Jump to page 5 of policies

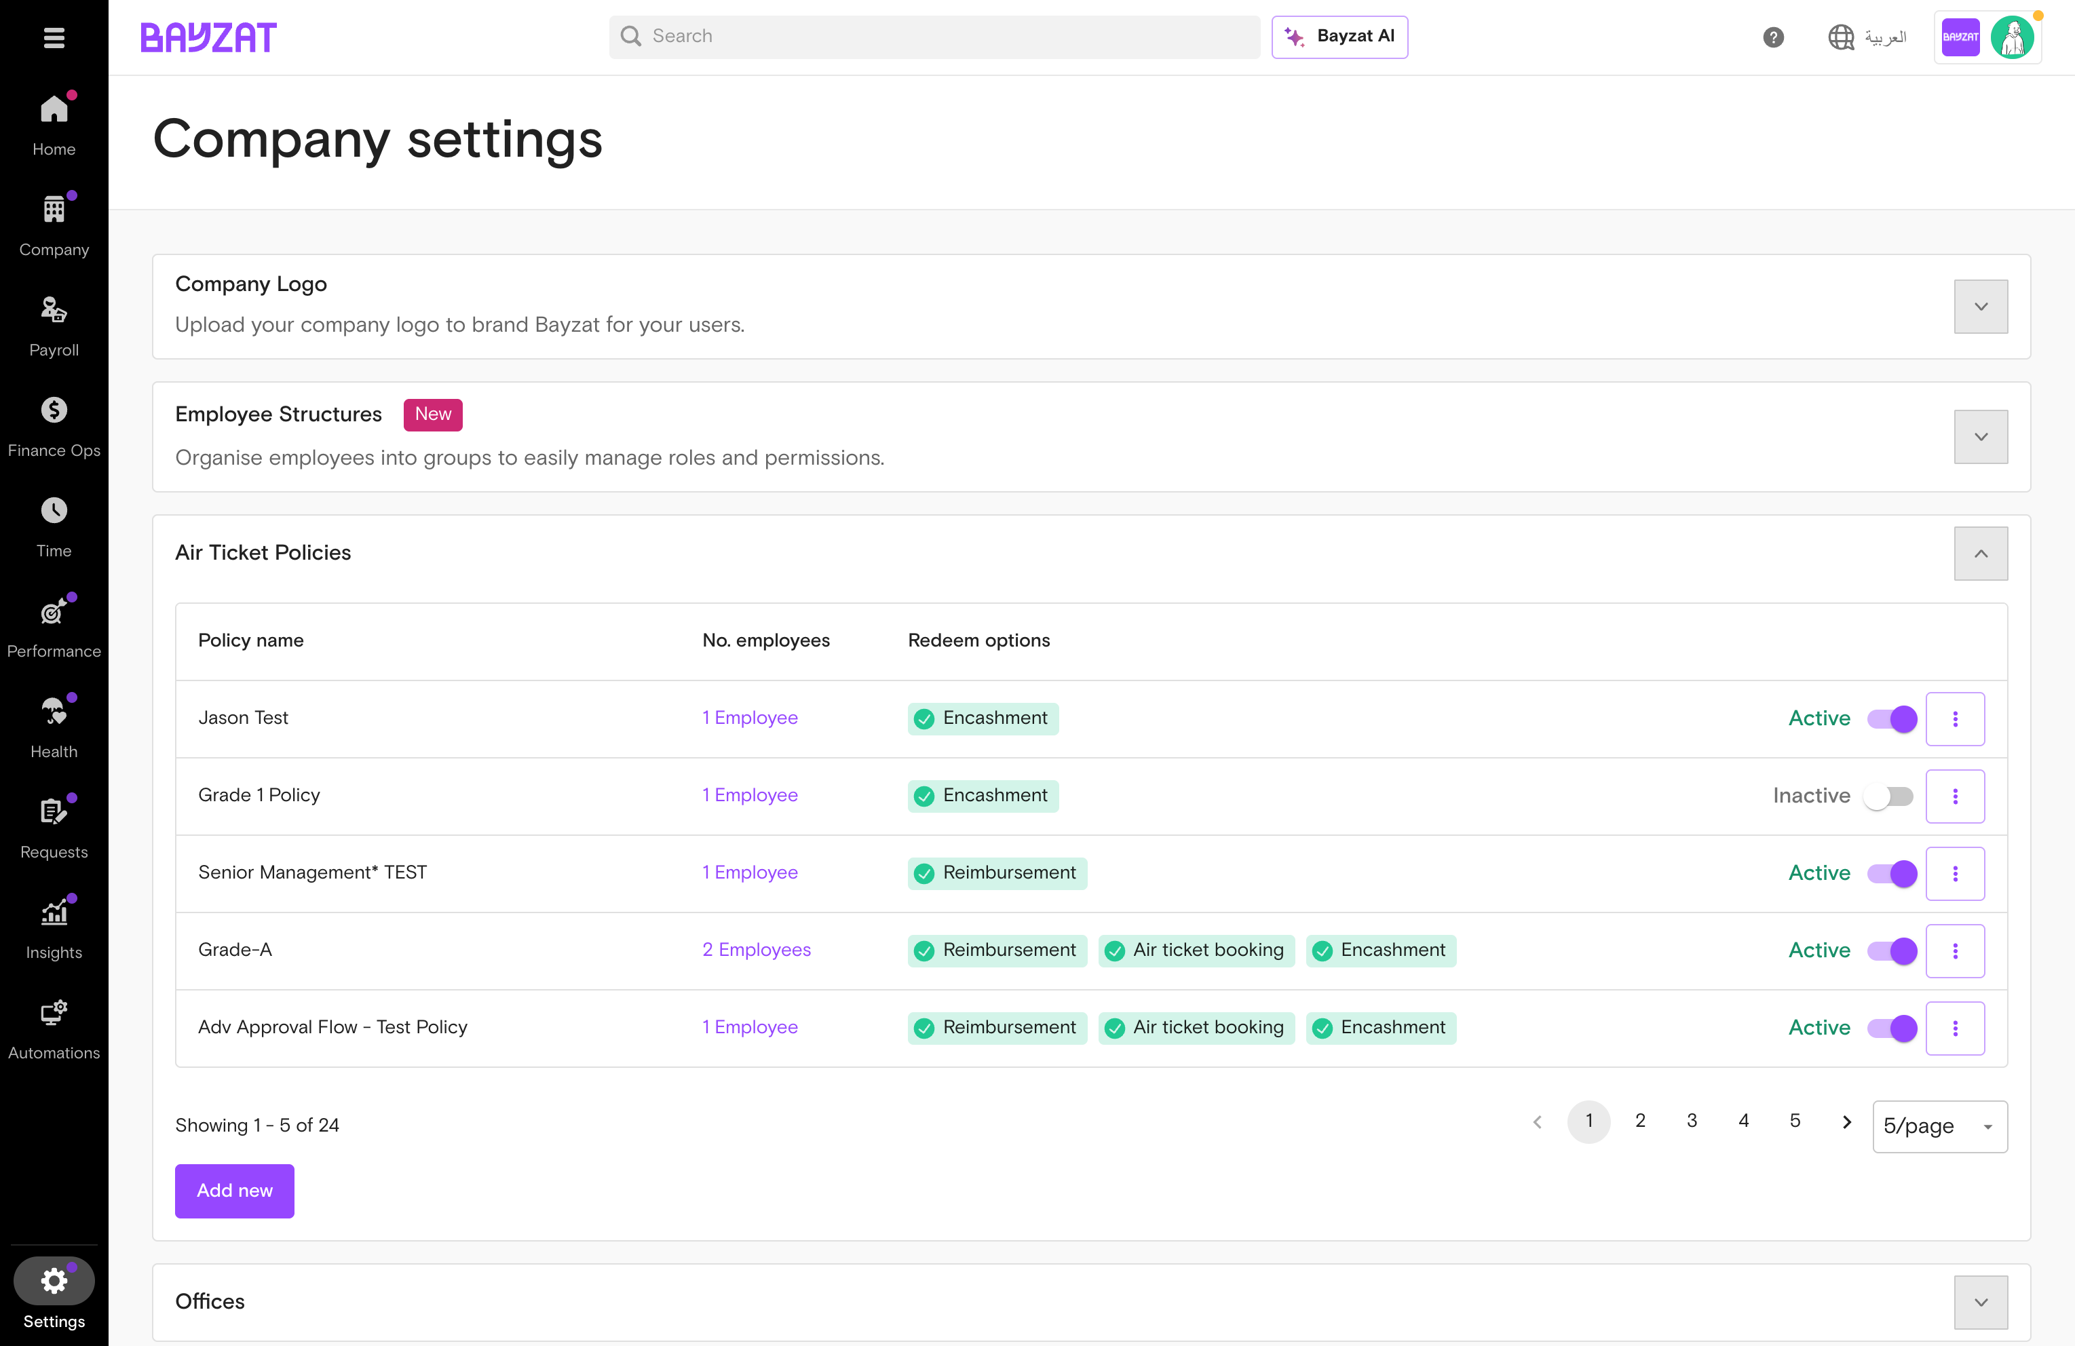[x=1794, y=1121]
